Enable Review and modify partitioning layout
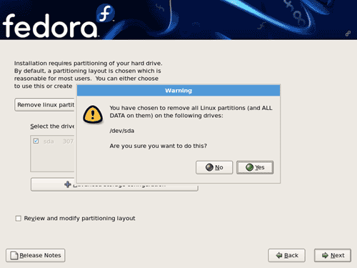The image size is (357, 268). (19, 218)
